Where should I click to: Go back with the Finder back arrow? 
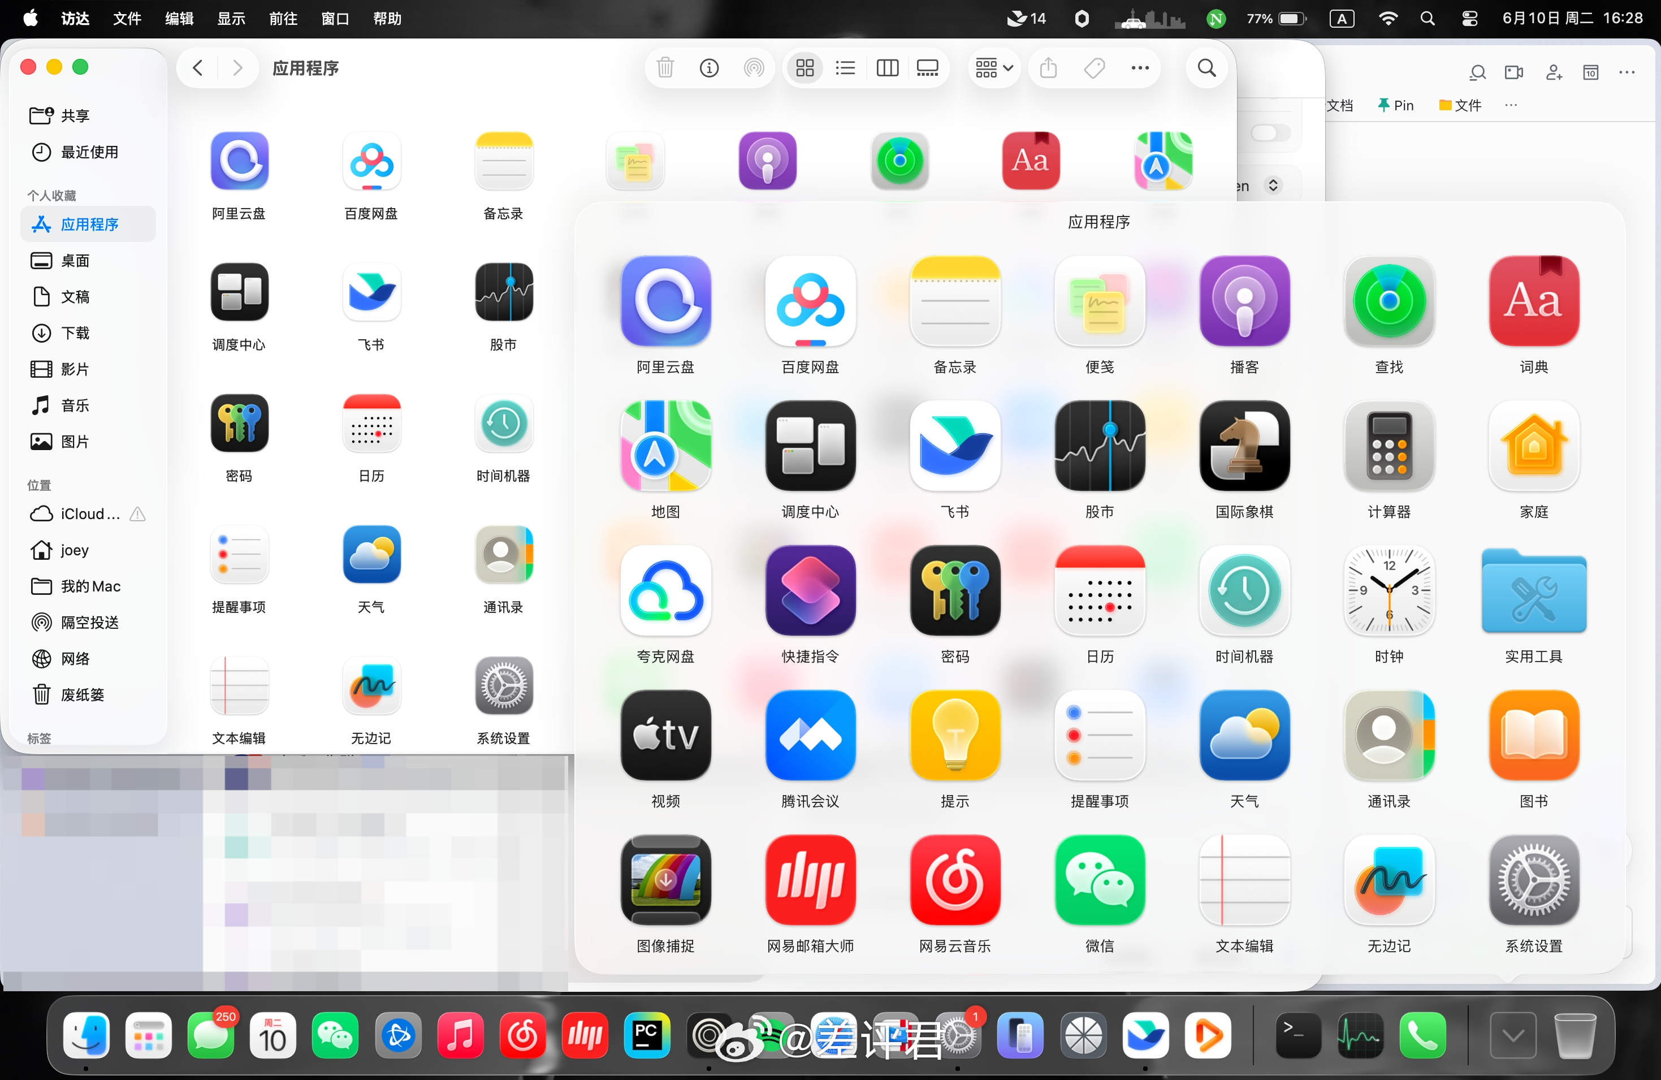point(197,68)
